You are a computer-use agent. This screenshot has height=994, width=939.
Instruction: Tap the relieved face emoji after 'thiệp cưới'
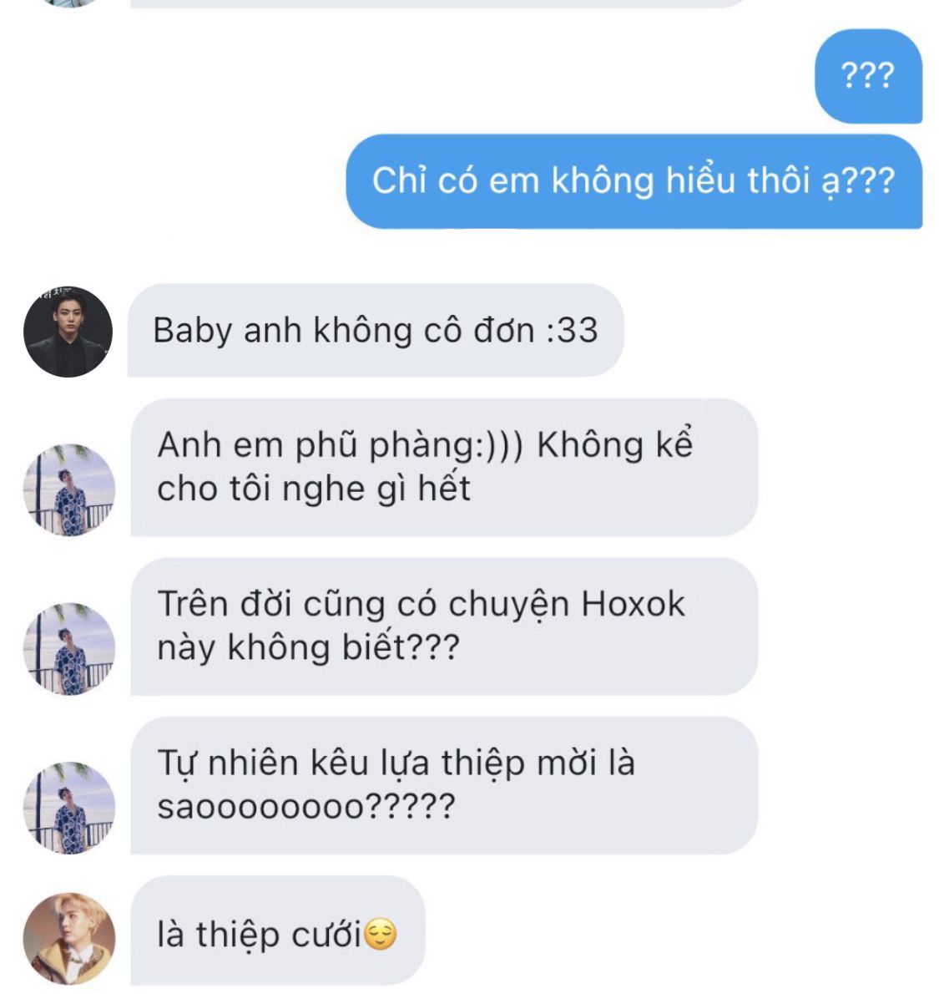point(380,934)
